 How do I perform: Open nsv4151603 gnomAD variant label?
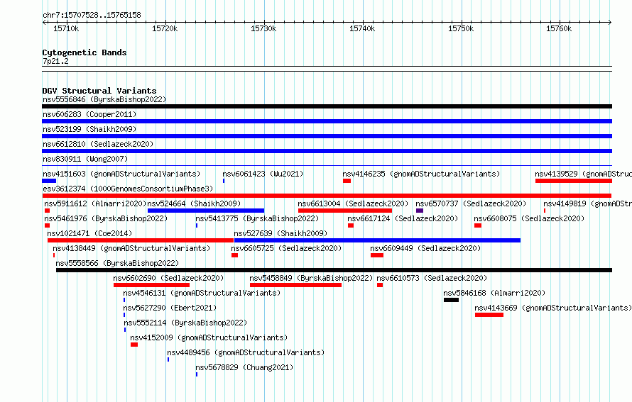coord(121,174)
